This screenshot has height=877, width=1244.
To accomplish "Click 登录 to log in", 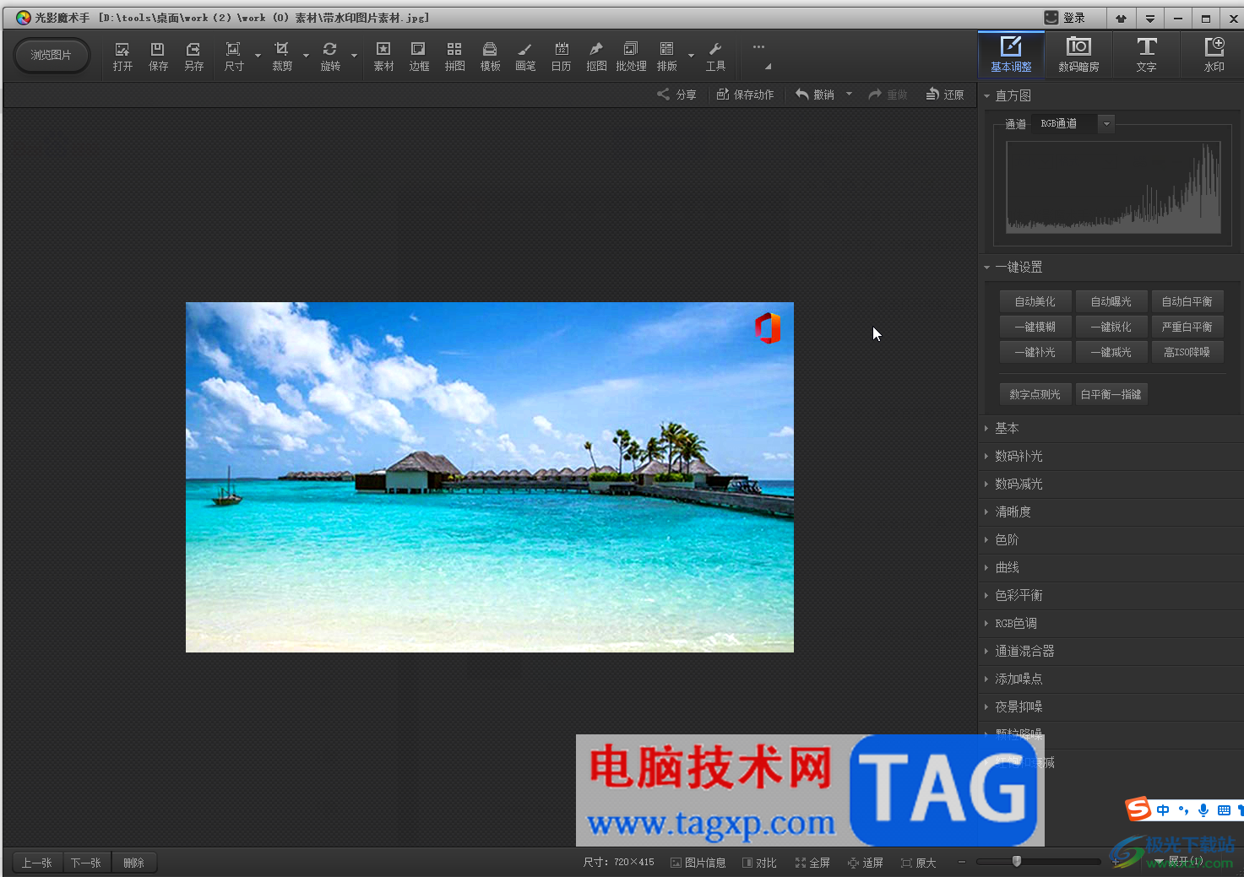I will point(1065,18).
